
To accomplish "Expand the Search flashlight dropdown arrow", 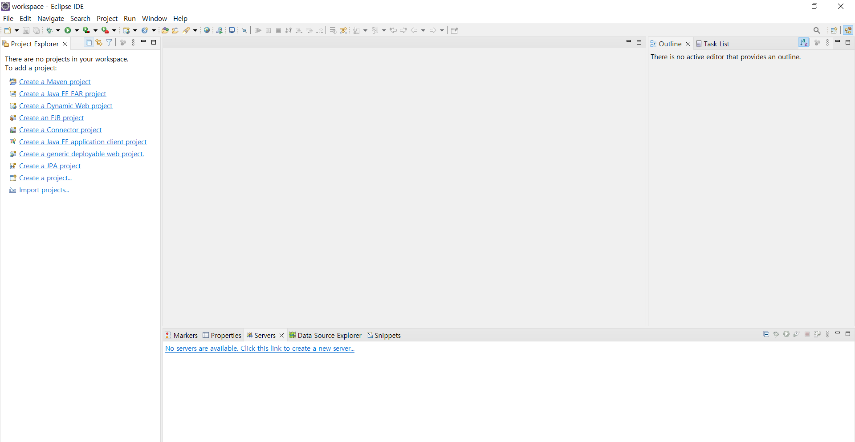I will point(195,30).
